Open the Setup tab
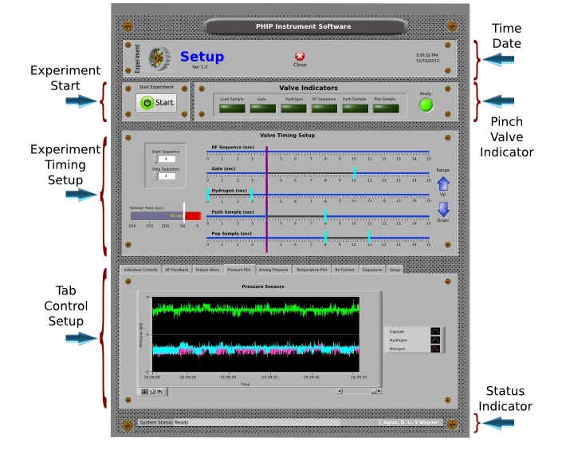Image resolution: width=562 pixels, height=450 pixels. tap(395, 270)
